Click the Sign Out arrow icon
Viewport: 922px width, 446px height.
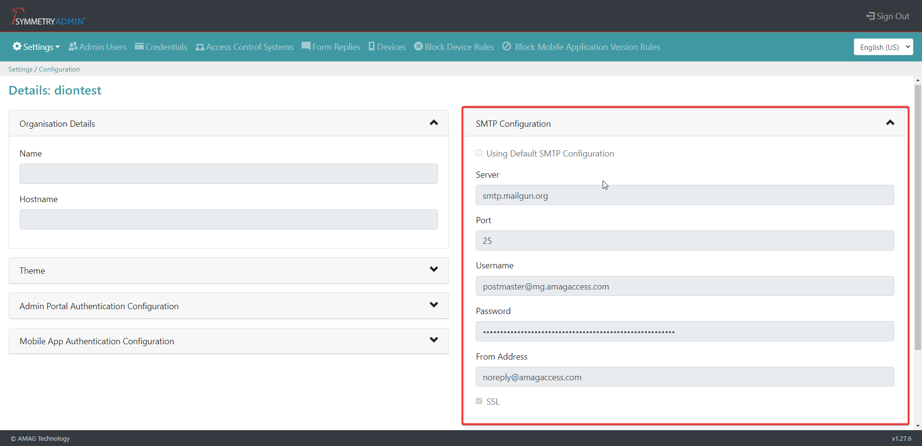870,16
